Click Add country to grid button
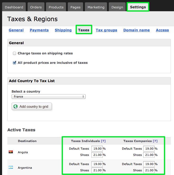The height and width of the screenshot is (175, 174). coord(32,106)
